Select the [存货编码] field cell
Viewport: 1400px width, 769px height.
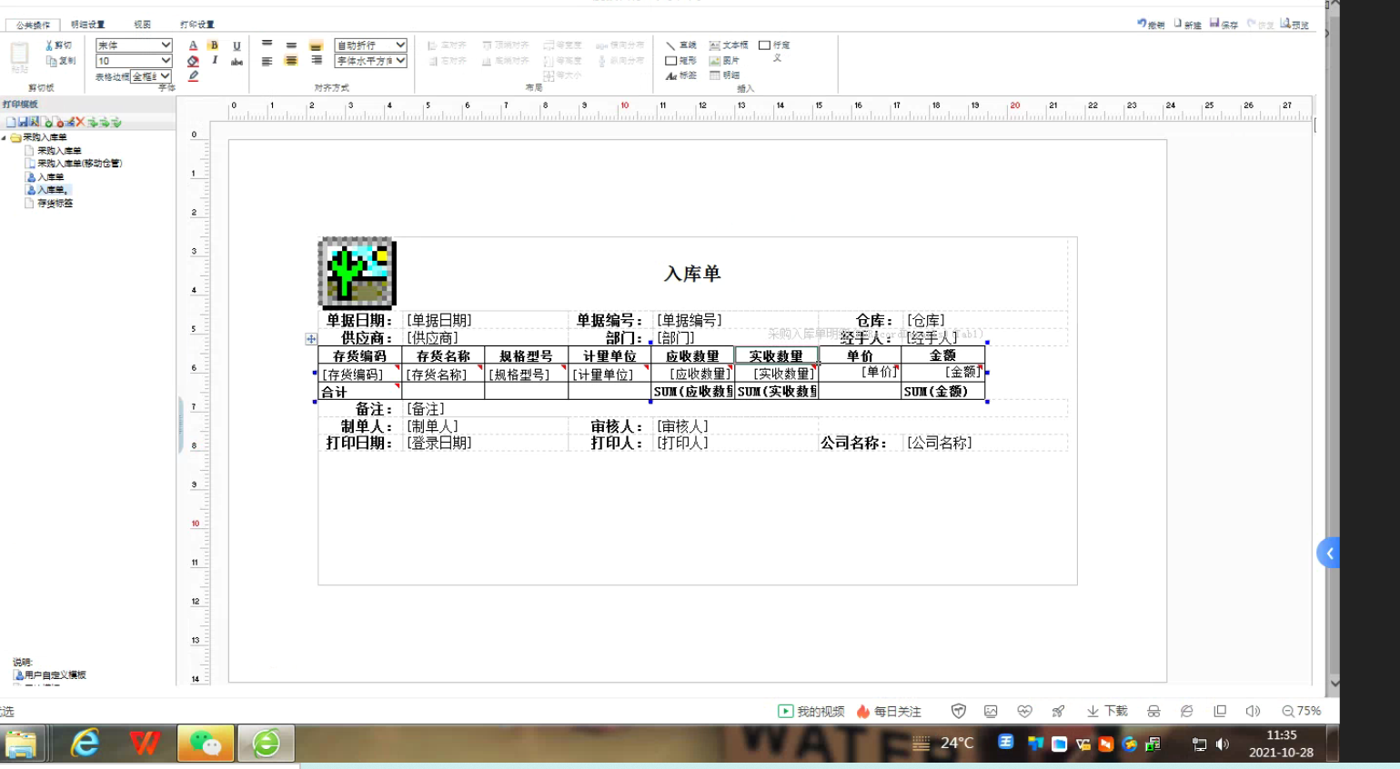[x=360, y=374]
